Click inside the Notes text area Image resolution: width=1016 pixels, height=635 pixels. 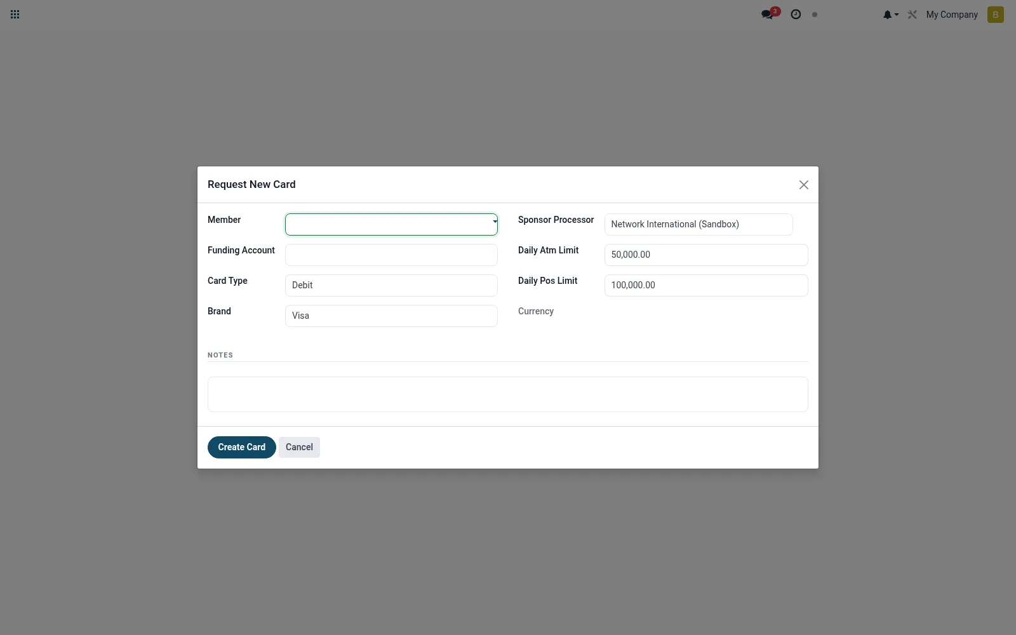coord(508,394)
